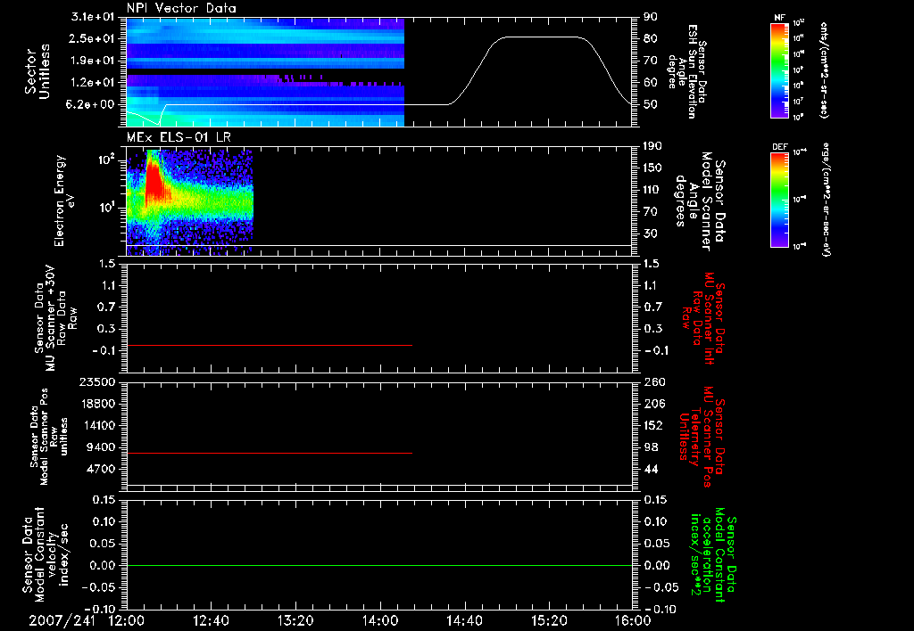The height and width of the screenshot is (631, 914).
Task: Click the 15:20 time axis label
Action: point(549,621)
